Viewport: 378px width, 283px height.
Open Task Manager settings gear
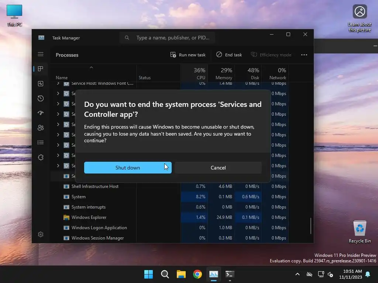click(41, 234)
